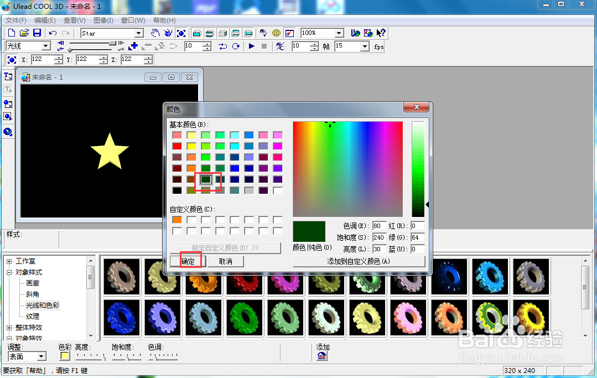This screenshot has width=597, height=378.
Task: Open the 光线 property dropdown
Action: (46, 46)
